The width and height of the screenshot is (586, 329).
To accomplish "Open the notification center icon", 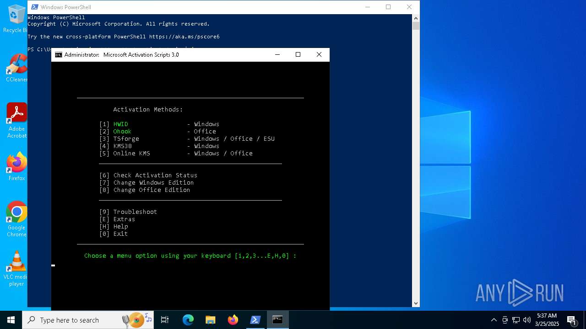I will pos(571,320).
